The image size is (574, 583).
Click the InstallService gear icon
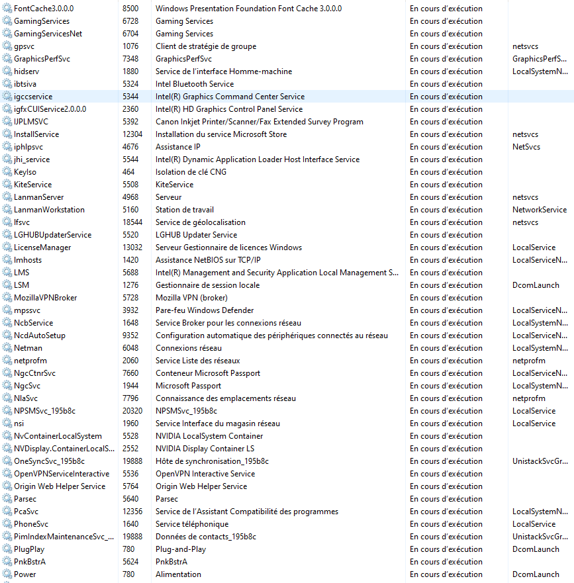pyautogui.click(x=7, y=134)
